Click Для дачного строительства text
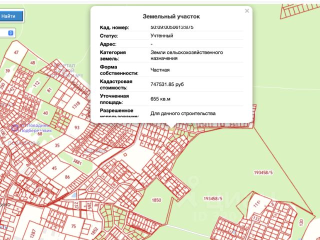 point(183,113)
